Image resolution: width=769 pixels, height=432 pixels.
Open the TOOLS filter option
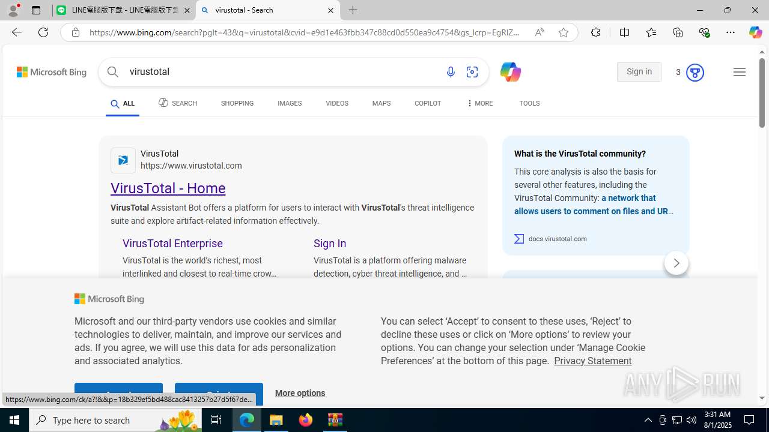[x=529, y=103]
